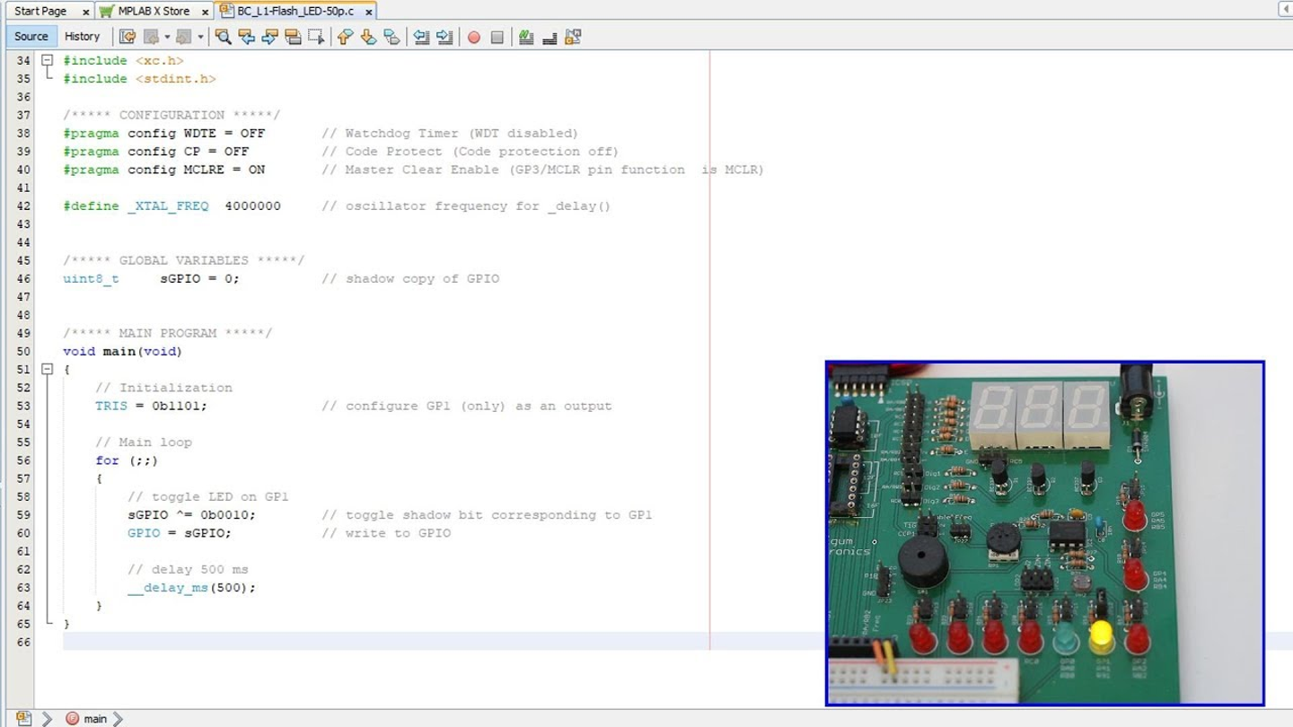1293x727 pixels.
Task: Toggle Rectangular Selection mode
Action: pos(316,37)
